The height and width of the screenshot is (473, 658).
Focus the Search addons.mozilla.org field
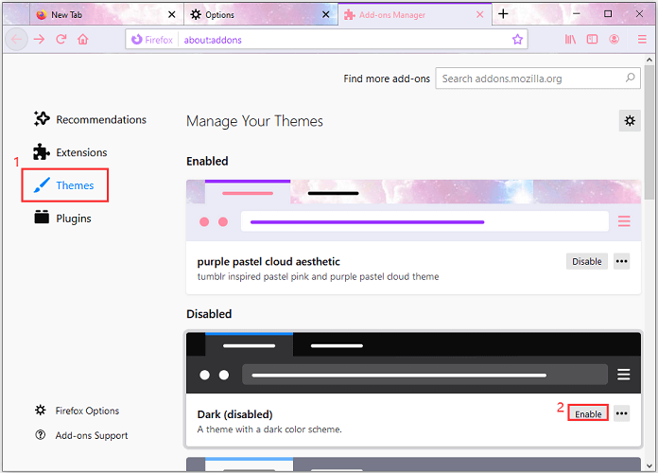(x=538, y=79)
